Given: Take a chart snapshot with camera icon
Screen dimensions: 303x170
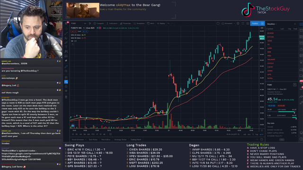Looking at the screenshot, I should click(248, 23).
